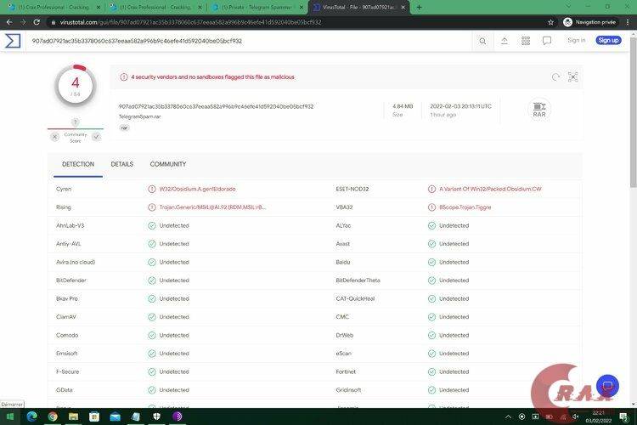This screenshot has height=425, width=637.
Task: Switch to the COMMUNITY tab
Action: 168,164
